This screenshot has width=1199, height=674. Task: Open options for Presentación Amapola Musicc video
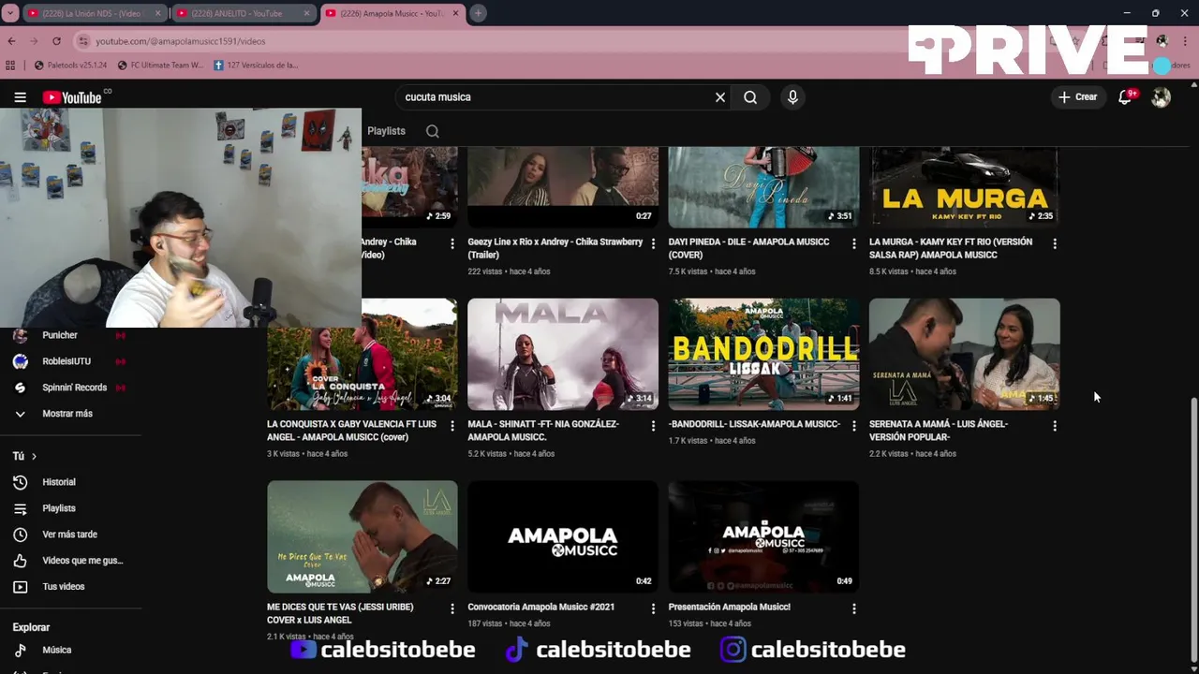pos(853,608)
